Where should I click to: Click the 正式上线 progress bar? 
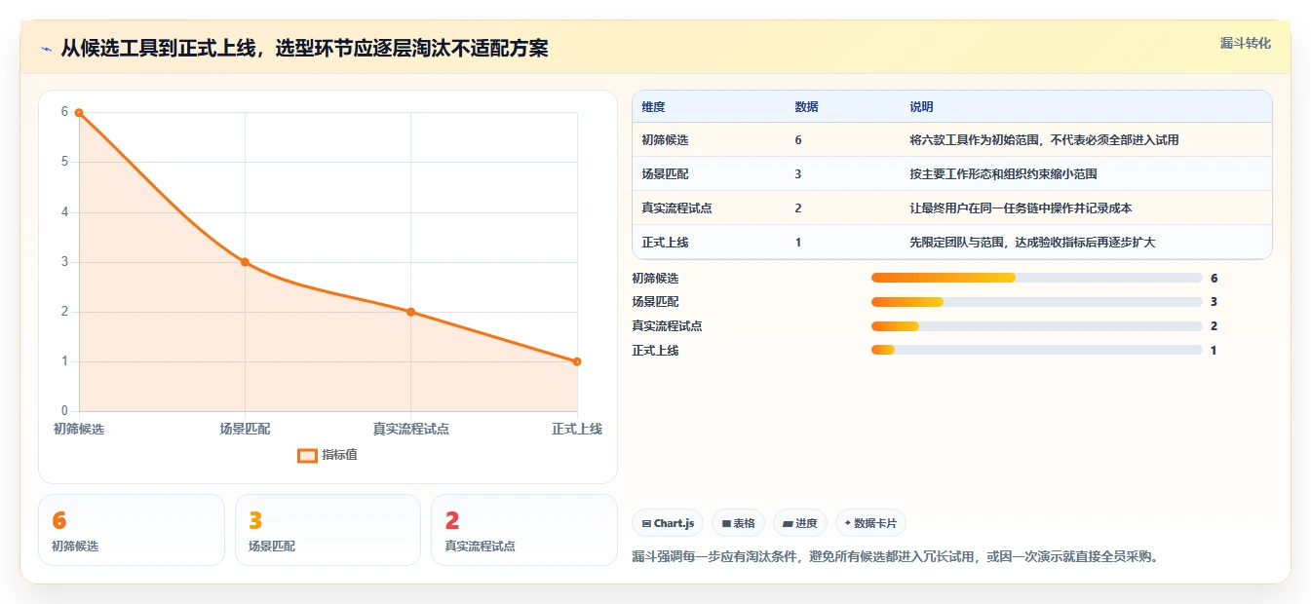click(x=1036, y=351)
